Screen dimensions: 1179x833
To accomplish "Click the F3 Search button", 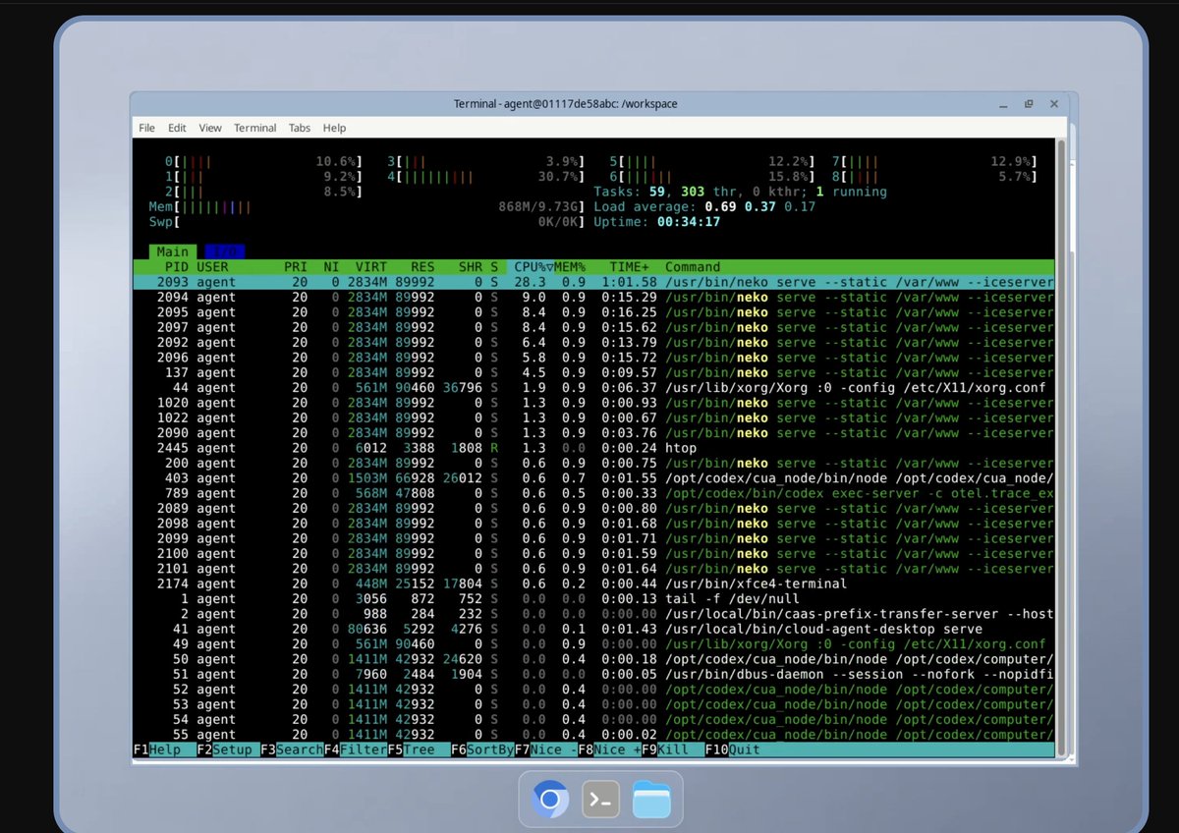I will [292, 750].
